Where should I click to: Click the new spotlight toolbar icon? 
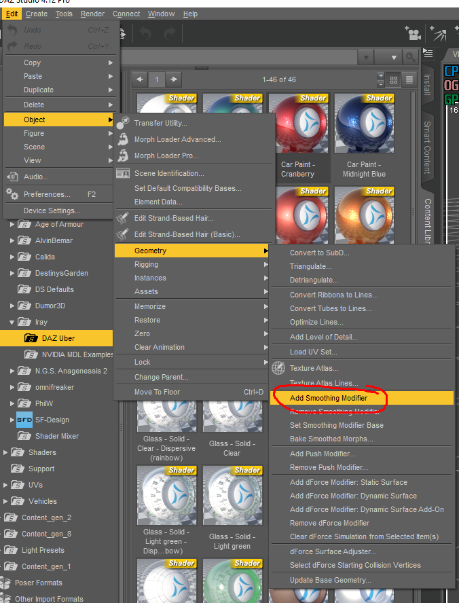tap(439, 33)
